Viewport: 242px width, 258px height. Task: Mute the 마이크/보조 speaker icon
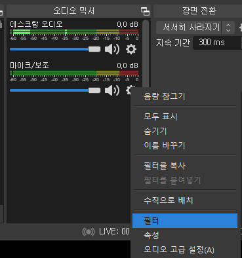[112, 90]
